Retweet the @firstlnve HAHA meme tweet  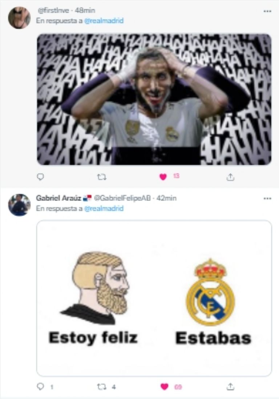(x=102, y=177)
